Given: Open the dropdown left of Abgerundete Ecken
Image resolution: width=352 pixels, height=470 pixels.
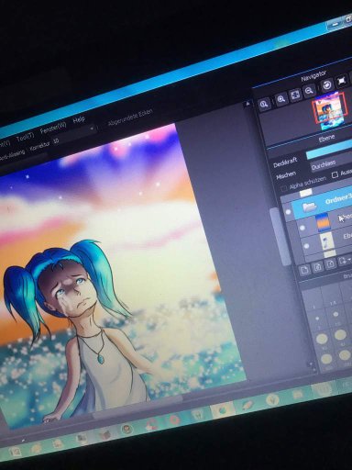Looking at the screenshot, I should point(92,129).
